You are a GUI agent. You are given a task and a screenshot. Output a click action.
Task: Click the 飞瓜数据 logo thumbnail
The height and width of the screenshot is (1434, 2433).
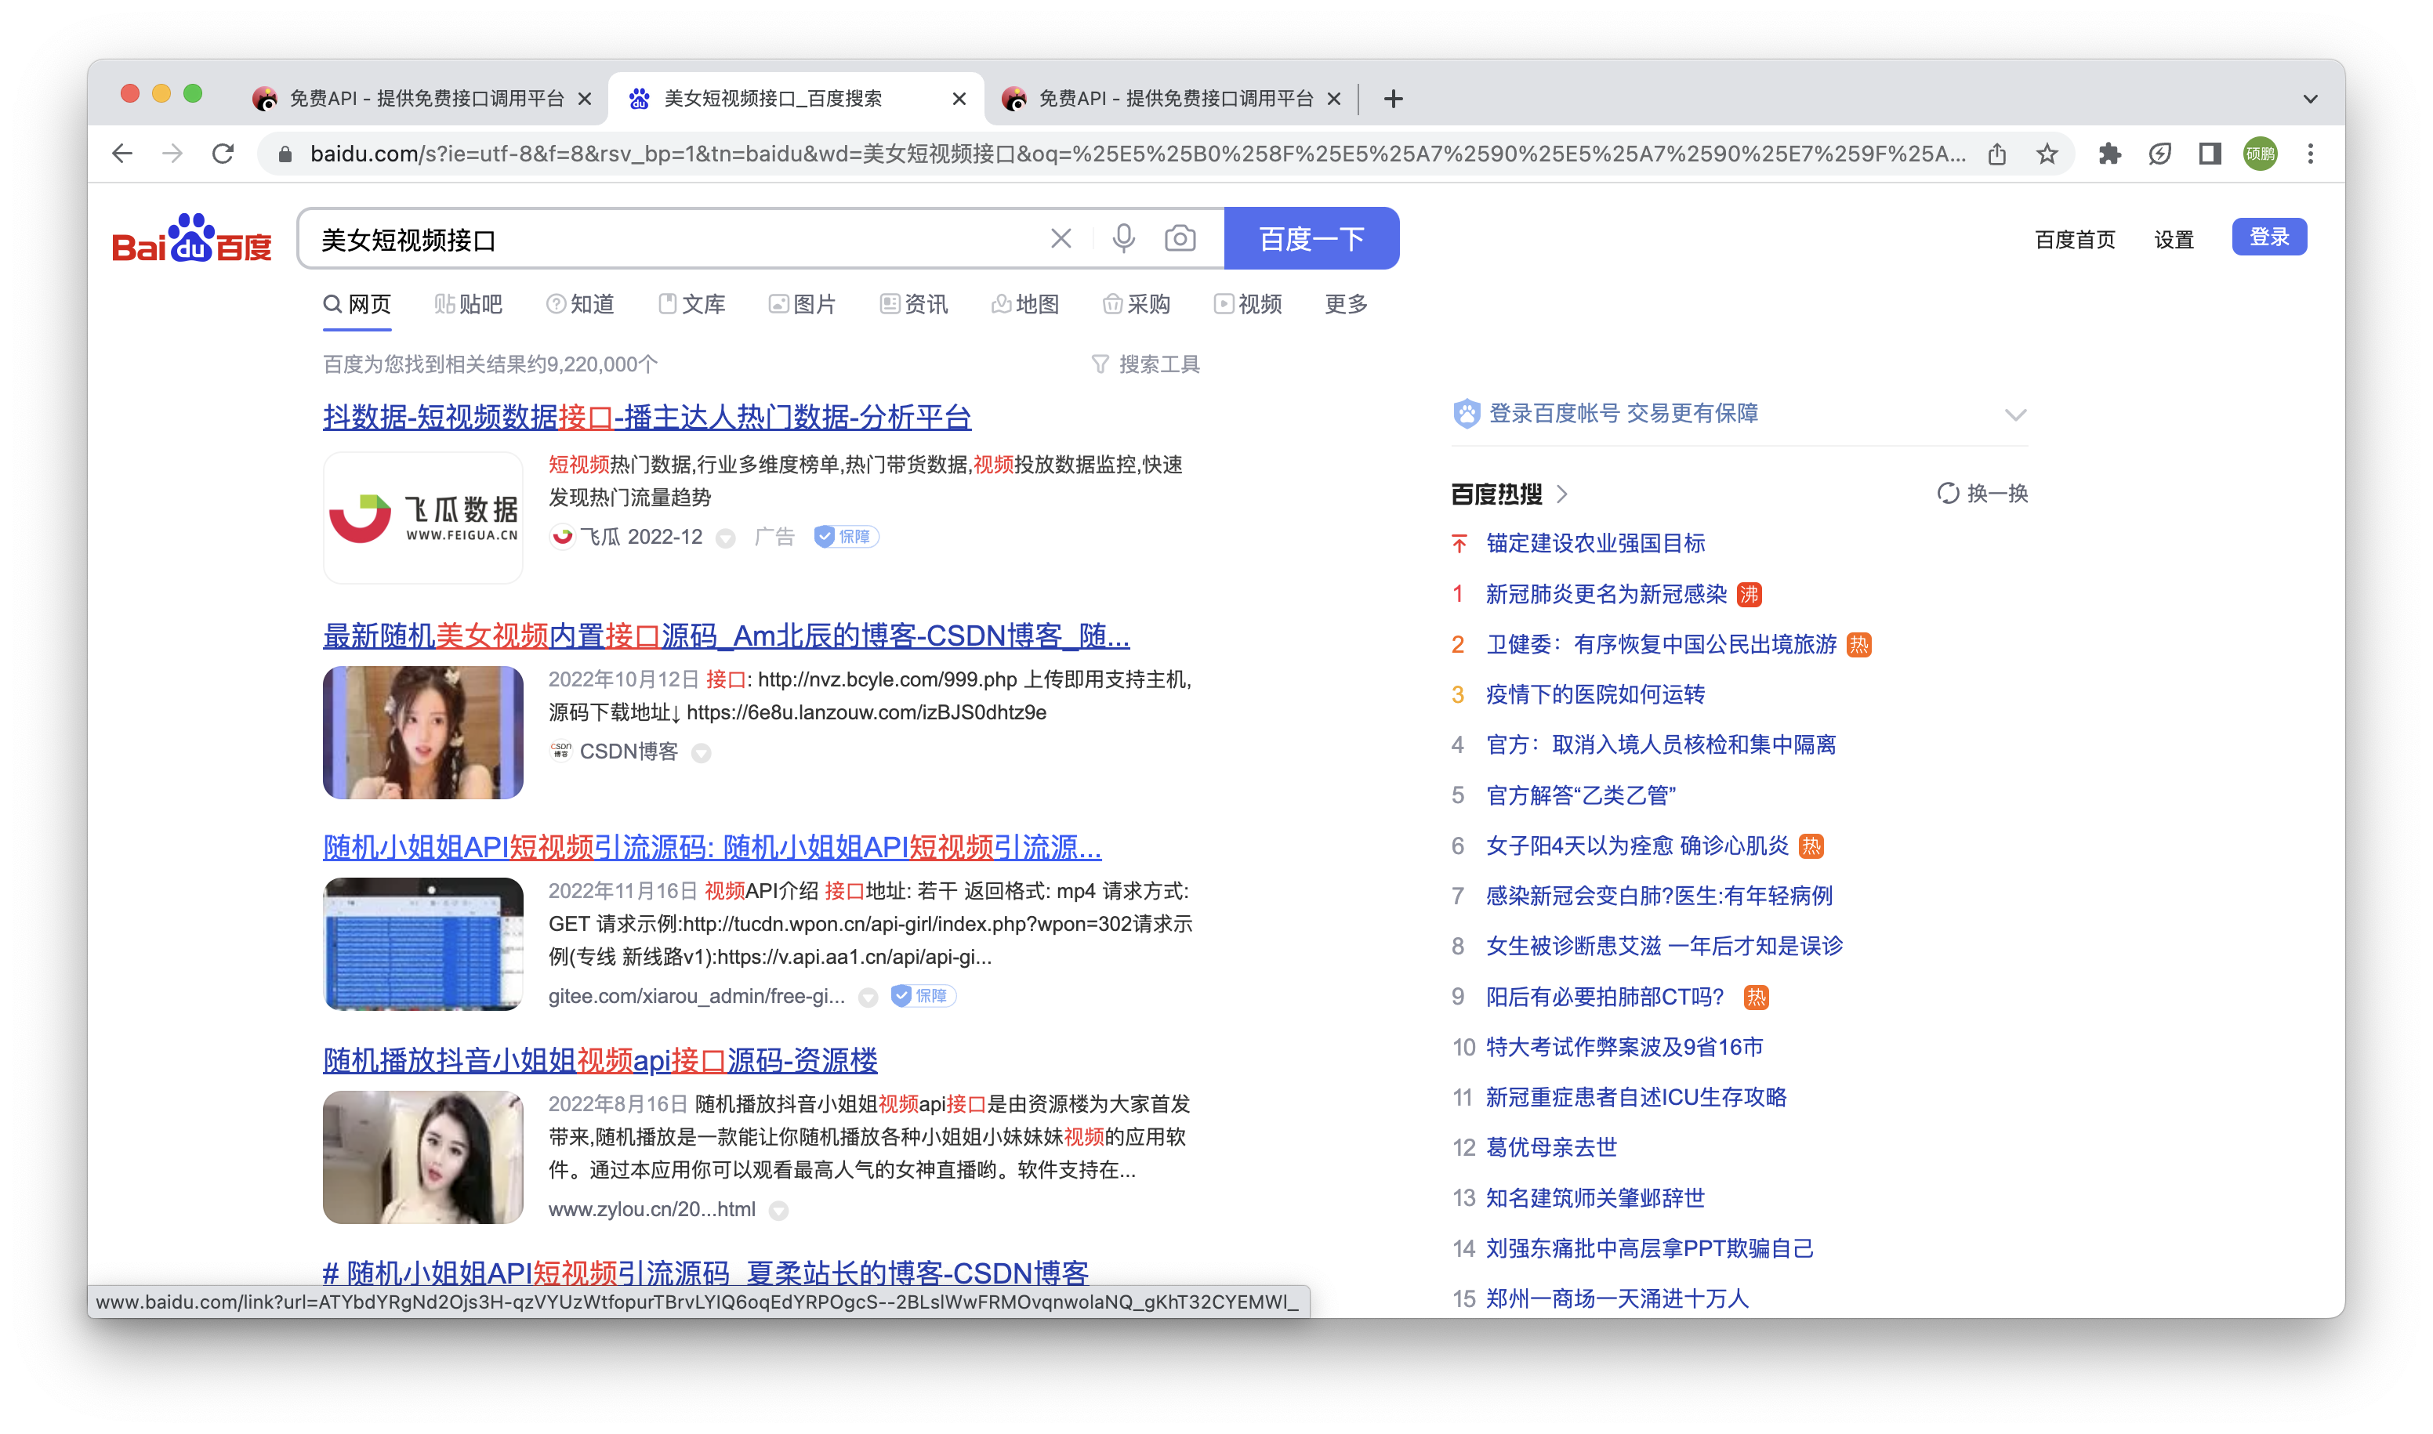422,518
